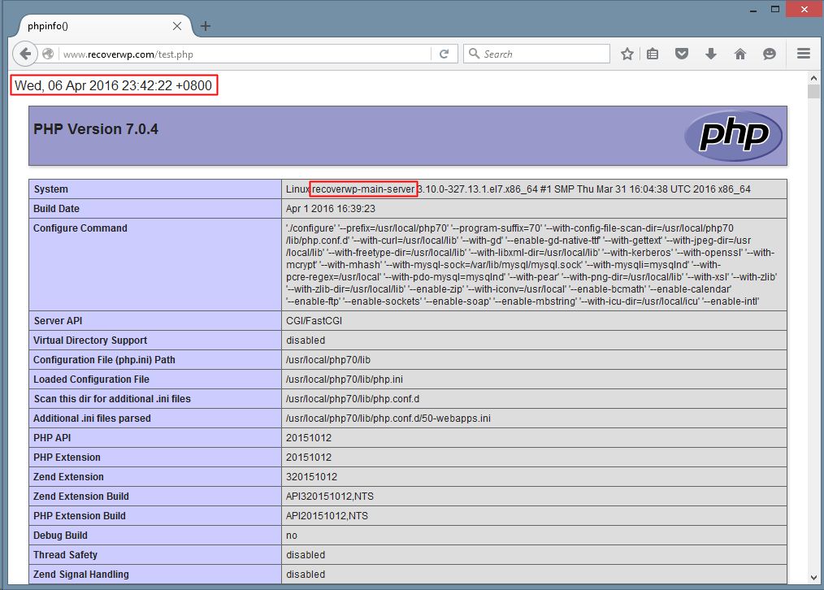The image size is (824, 590).
Task: Go to the Home page icon
Action: pos(740,54)
